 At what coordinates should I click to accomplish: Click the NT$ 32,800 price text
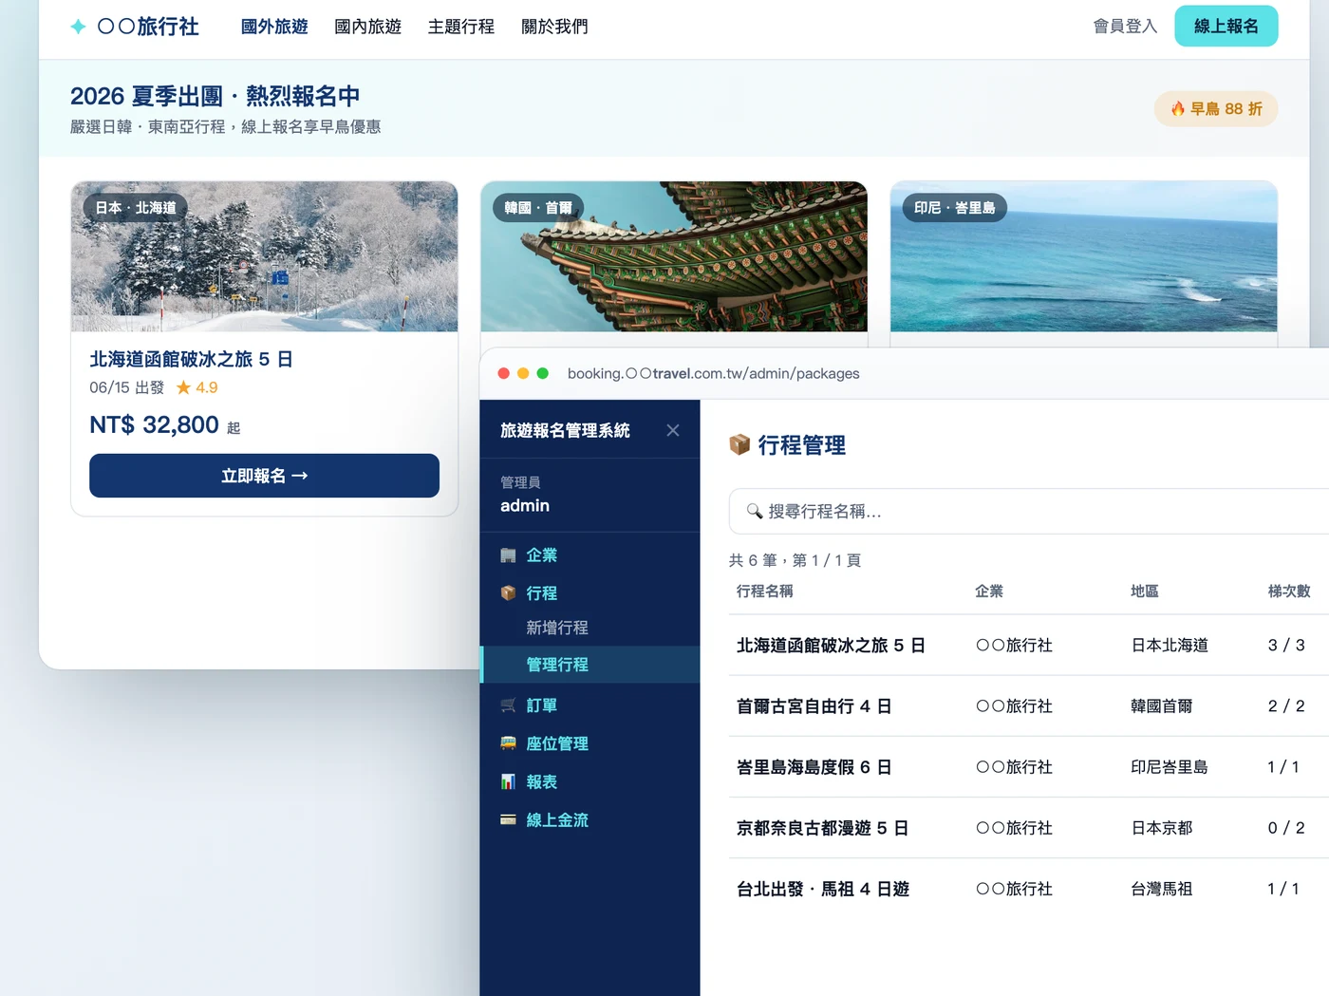click(154, 424)
